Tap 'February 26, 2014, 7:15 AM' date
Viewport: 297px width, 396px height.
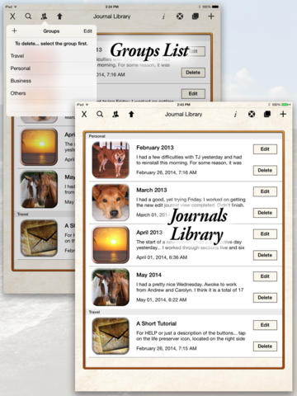167,349
